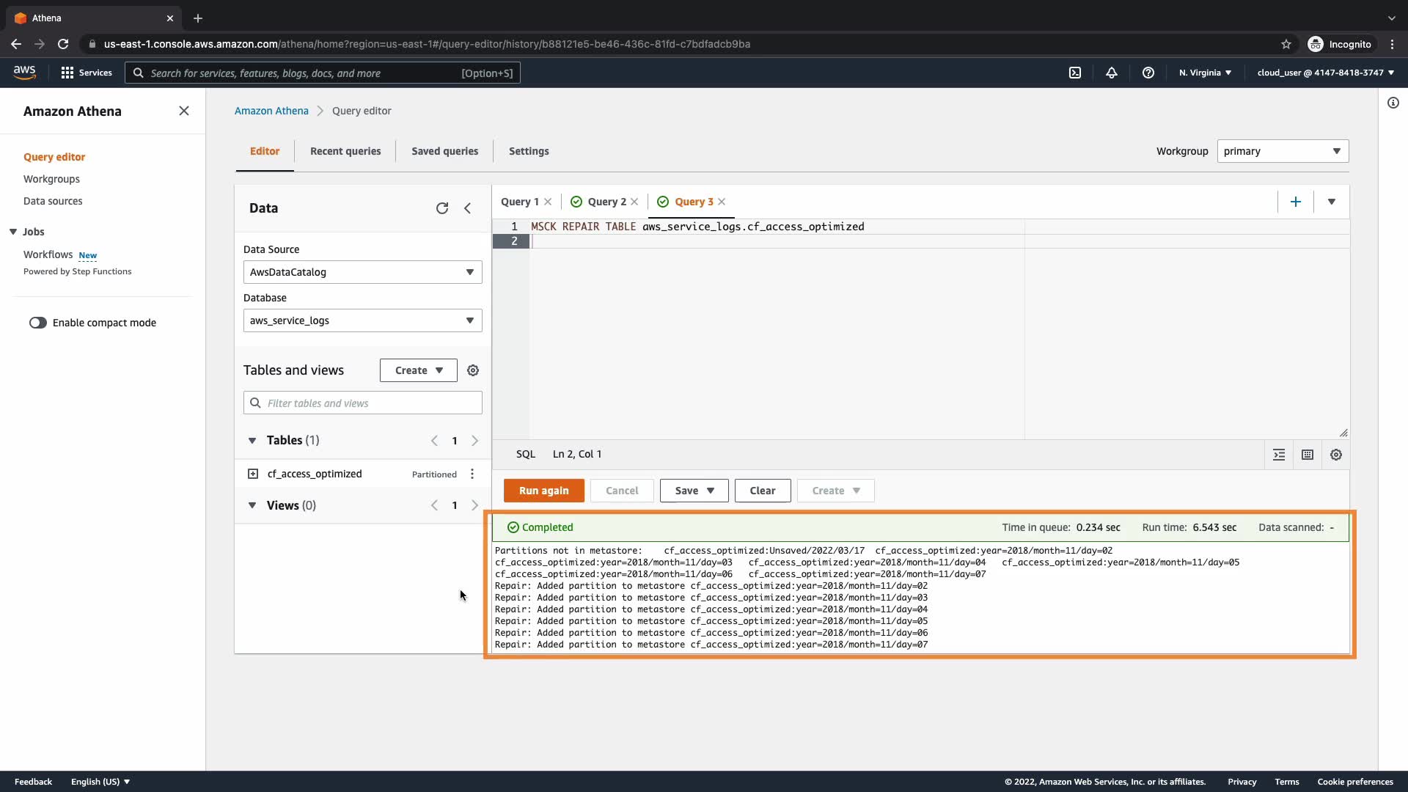The height and width of the screenshot is (792, 1408).
Task: Open cf_access_optimized table actions menu
Action: pyautogui.click(x=472, y=474)
